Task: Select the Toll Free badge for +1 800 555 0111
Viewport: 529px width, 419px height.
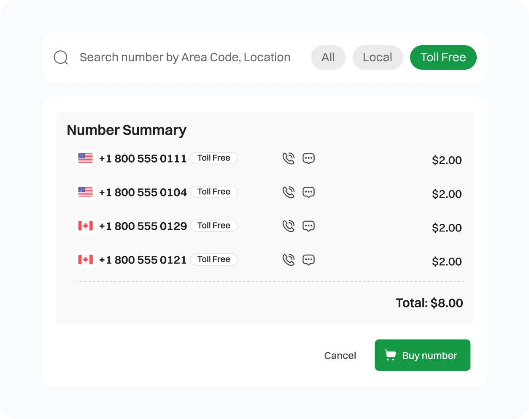Action: pyautogui.click(x=214, y=158)
